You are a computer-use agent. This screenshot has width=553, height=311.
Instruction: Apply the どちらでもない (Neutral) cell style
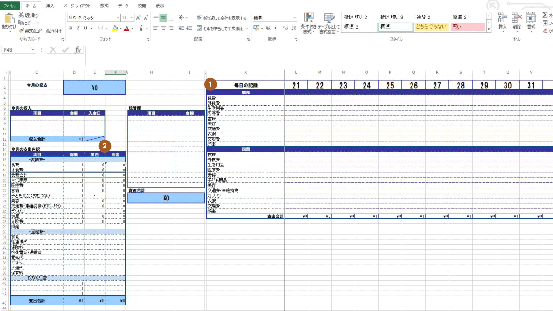click(x=431, y=27)
